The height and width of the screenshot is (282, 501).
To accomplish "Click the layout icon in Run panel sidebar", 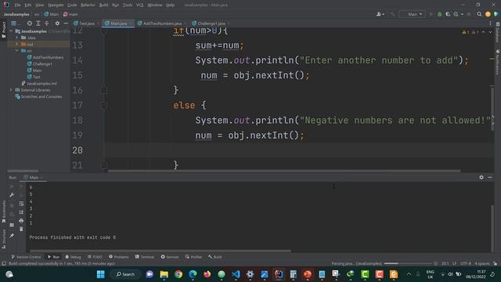I will 12,225.
